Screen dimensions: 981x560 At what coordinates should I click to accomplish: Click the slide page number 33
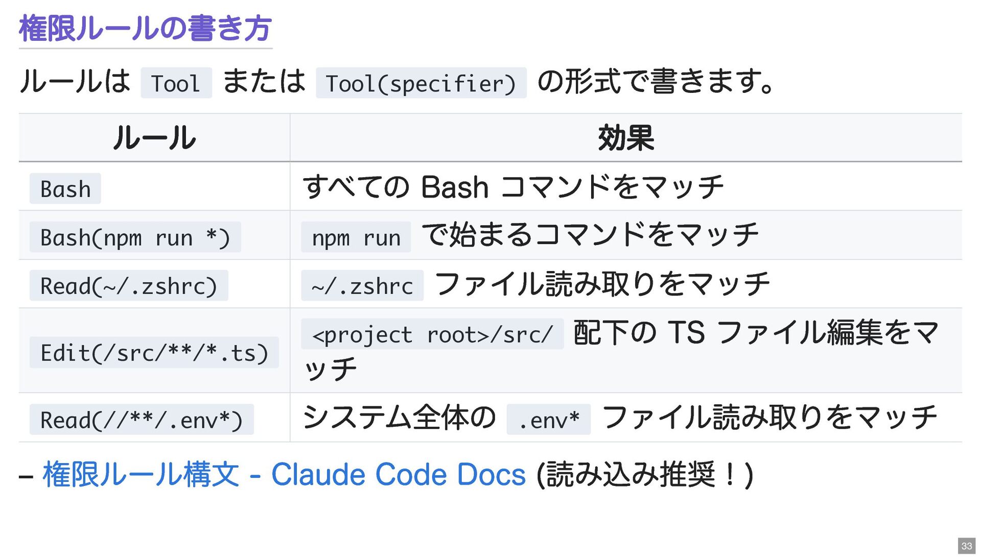966,546
